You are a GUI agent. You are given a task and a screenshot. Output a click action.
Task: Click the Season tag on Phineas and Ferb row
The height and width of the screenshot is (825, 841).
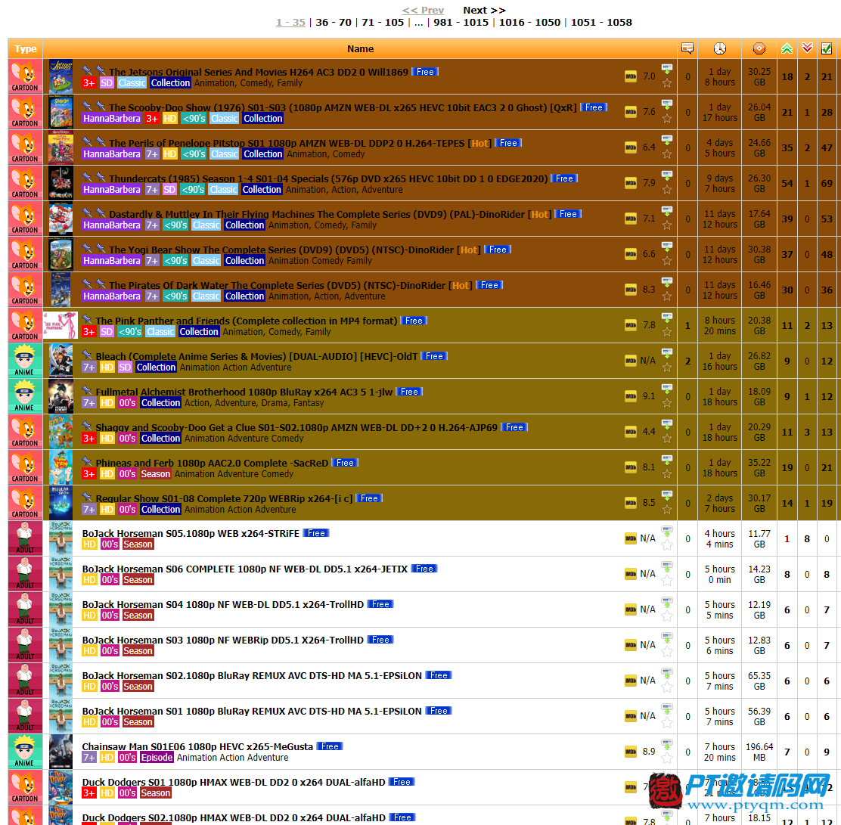(156, 474)
